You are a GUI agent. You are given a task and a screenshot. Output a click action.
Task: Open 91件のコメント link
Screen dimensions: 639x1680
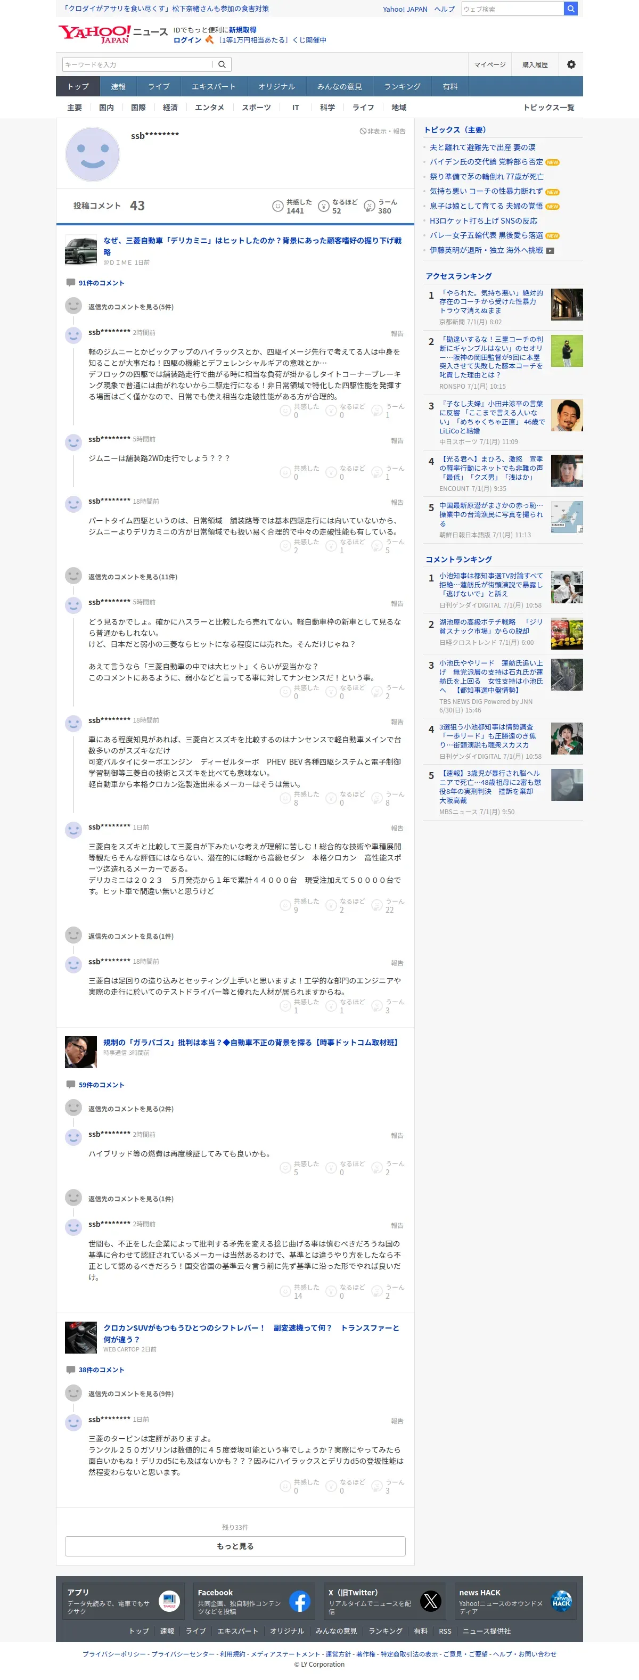[101, 283]
